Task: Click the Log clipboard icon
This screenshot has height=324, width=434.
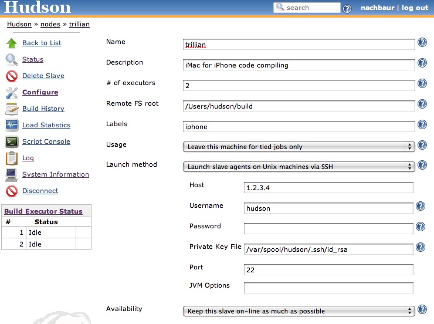Action: click(x=12, y=158)
